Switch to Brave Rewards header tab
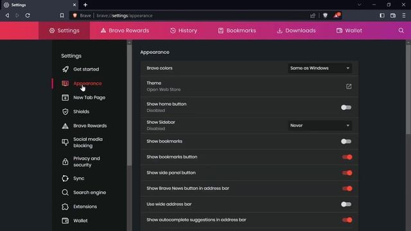 [x=125, y=31]
